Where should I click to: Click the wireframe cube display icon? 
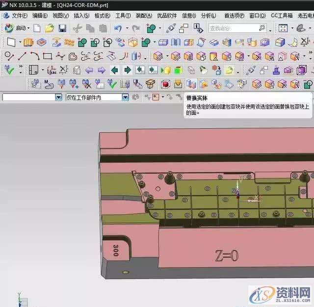tap(191, 70)
